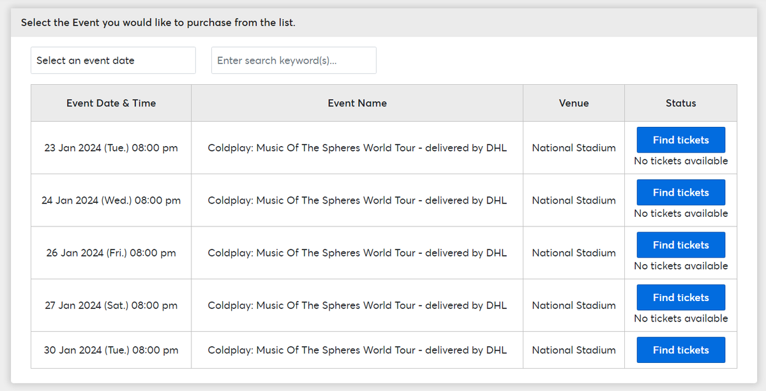Click No tickets available in 27 Jan row
The image size is (766, 391).
680,318
